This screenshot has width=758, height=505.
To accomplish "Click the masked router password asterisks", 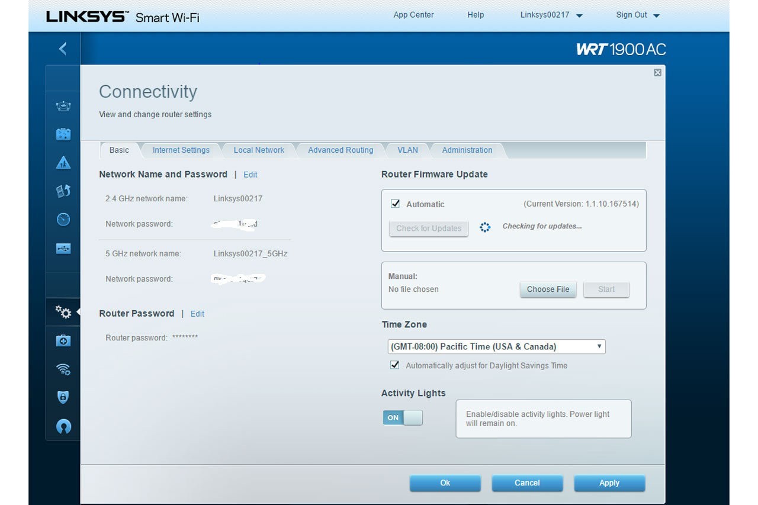I will 185,337.
